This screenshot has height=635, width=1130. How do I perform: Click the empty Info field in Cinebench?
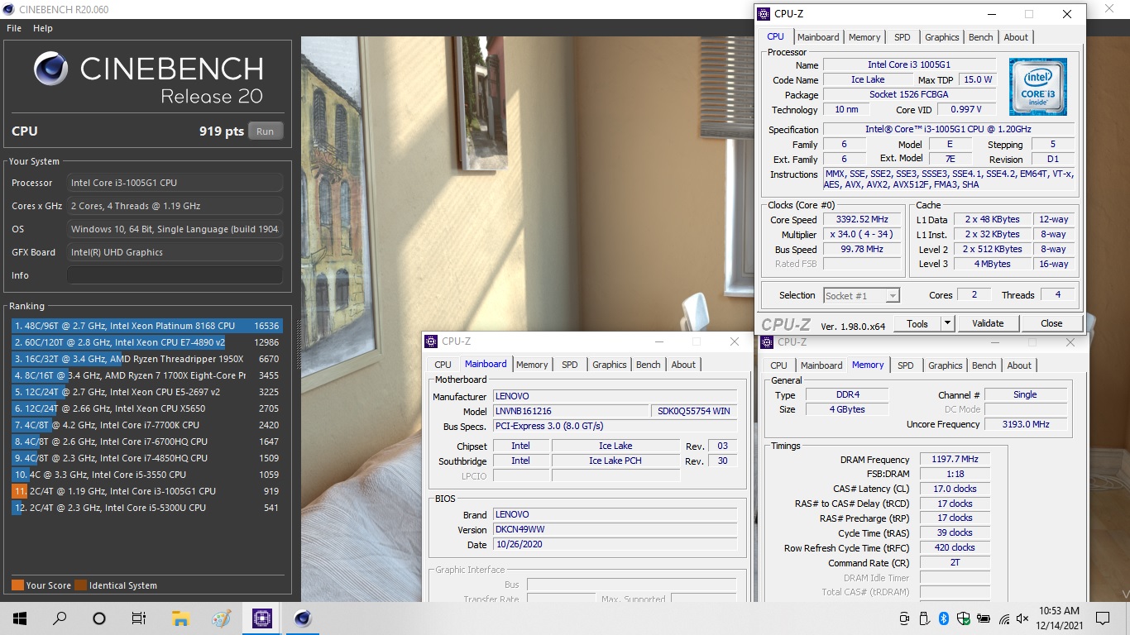pyautogui.click(x=175, y=275)
